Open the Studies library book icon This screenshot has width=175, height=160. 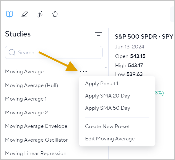pyautogui.click(x=10, y=14)
